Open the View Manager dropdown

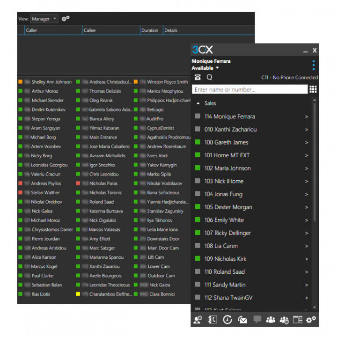coord(44,19)
